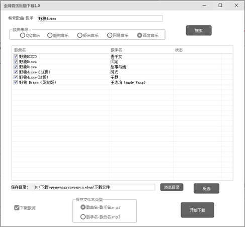Uncheck the 野狼 Disco (英文版) row checkbox
This screenshot has height=227, width=245.
click(16, 82)
